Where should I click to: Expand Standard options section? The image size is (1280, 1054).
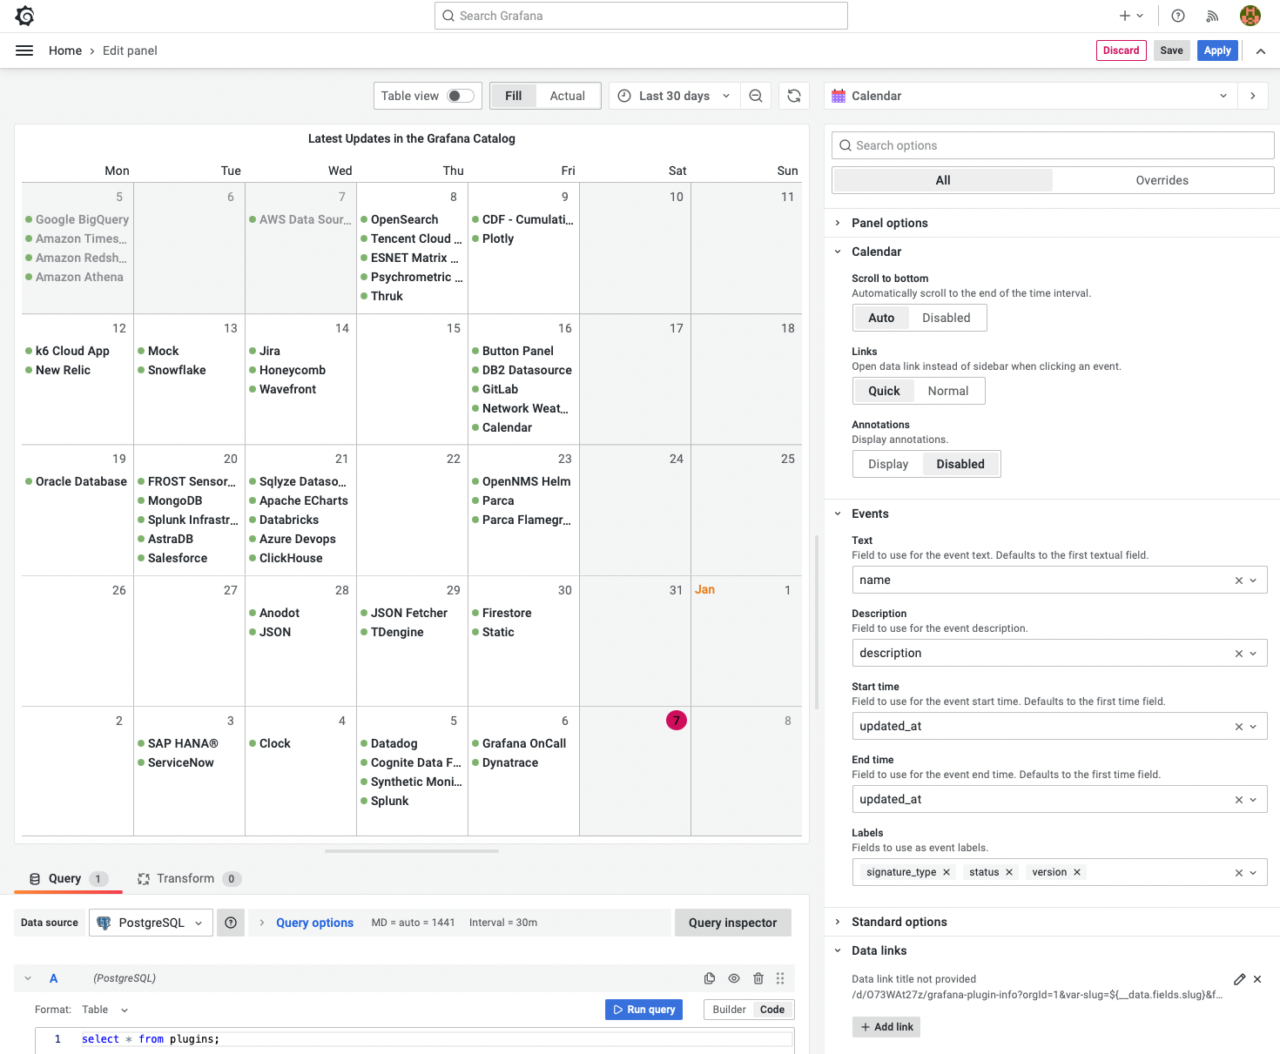coord(899,922)
